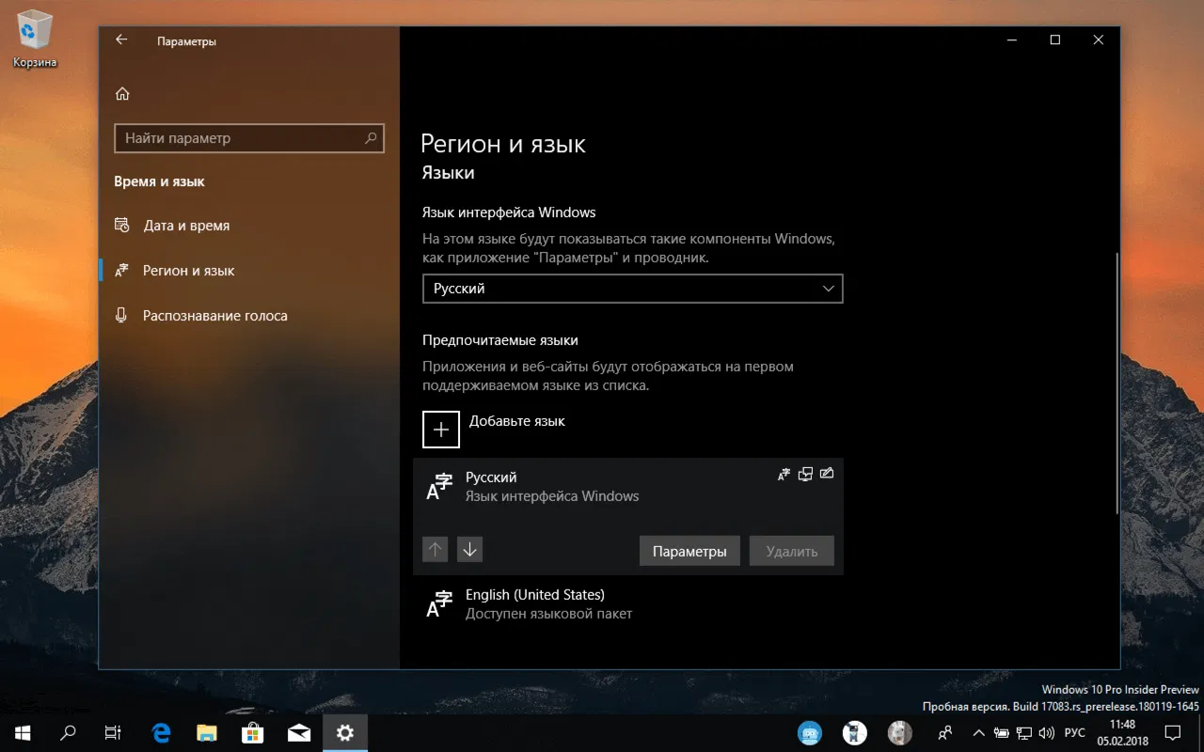Expand hidden icons with the tray chevron
This screenshot has width=1204, height=752.
click(978, 732)
